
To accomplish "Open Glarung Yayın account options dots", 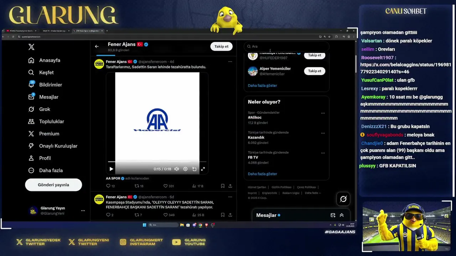I will (83, 211).
